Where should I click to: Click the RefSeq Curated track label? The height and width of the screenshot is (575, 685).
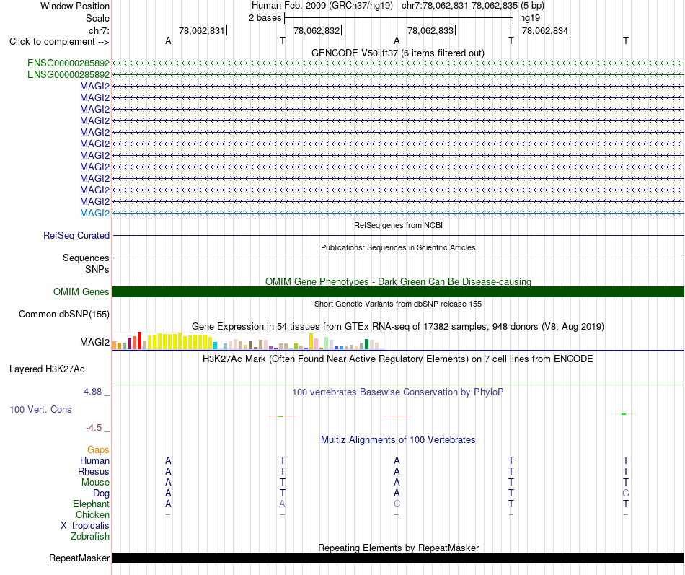(76, 235)
